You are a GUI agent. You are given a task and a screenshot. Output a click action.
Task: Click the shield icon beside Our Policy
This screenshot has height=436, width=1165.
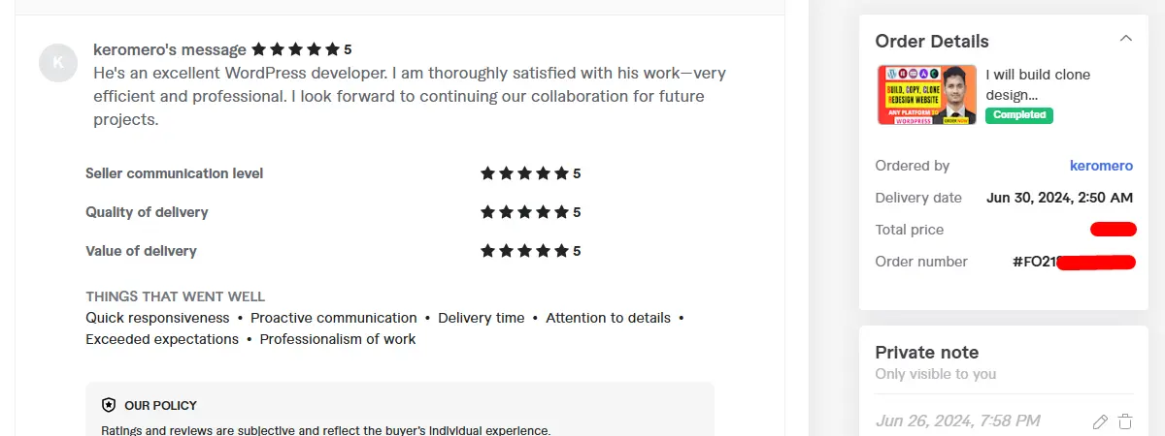click(x=109, y=405)
